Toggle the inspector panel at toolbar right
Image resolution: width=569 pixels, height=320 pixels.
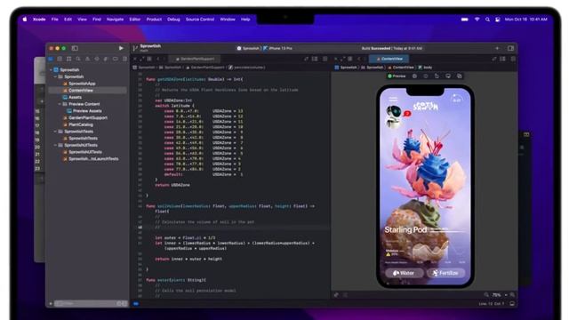pyautogui.click(x=511, y=48)
